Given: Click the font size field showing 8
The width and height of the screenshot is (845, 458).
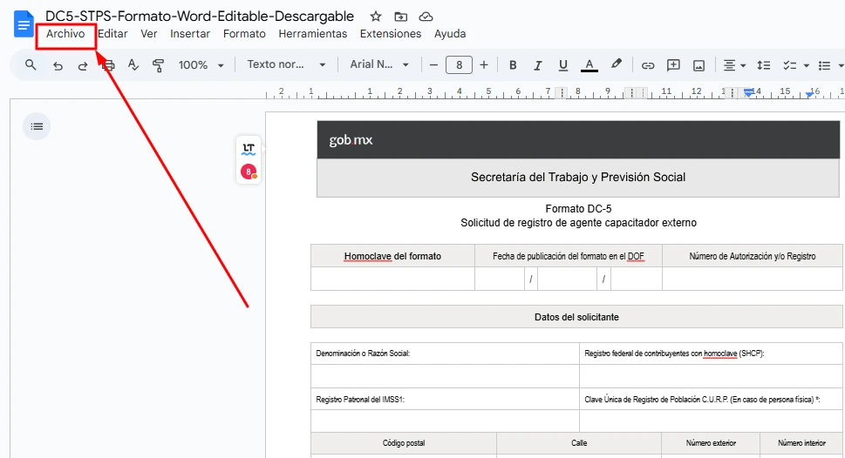Looking at the screenshot, I should point(459,65).
